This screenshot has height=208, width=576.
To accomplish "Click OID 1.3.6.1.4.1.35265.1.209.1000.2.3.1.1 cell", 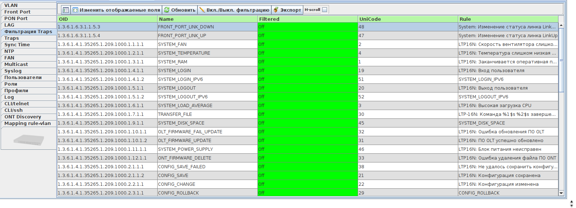I will point(108,193).
